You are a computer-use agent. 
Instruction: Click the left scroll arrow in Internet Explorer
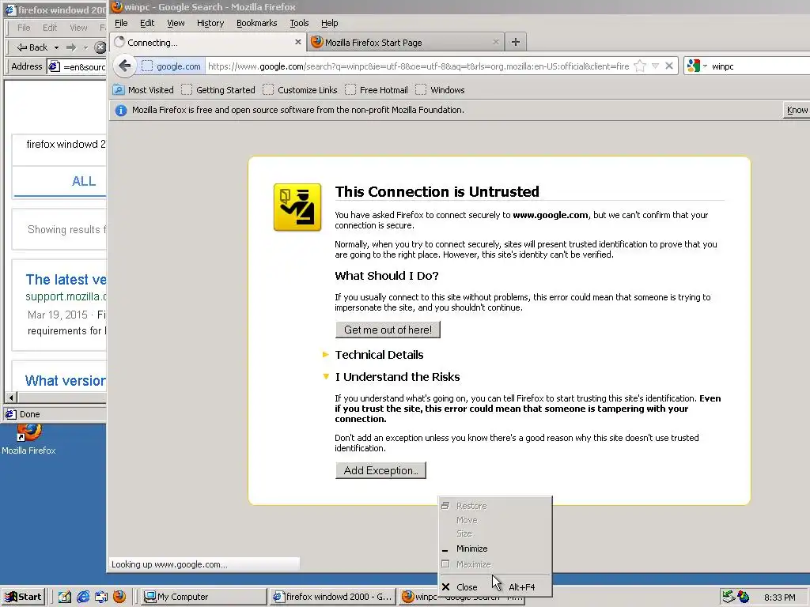click(11, 398)
